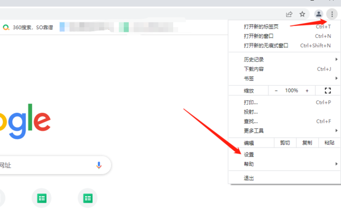
Task: Click the 100% zoom value
Action: tap(291, 90)
